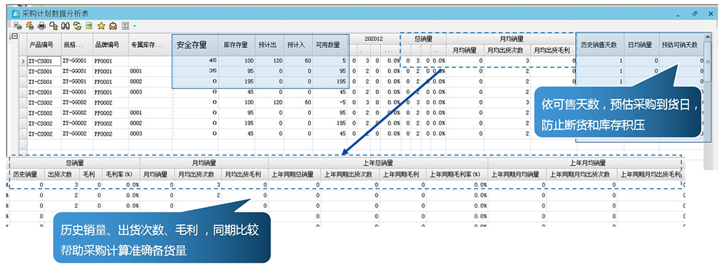Click the 产品编号 column header
718x270 pixels.
44,45
